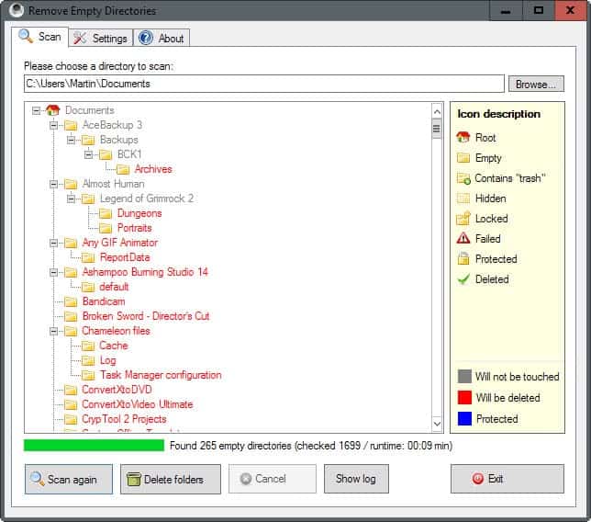Click the blue Protected swatch

(x=464, y=418)
